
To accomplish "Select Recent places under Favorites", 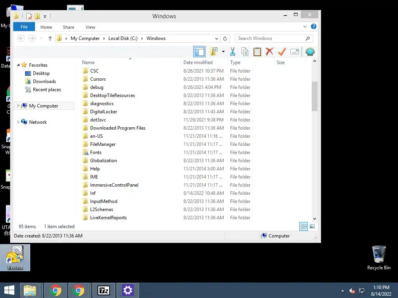I will tap(47, 90).
